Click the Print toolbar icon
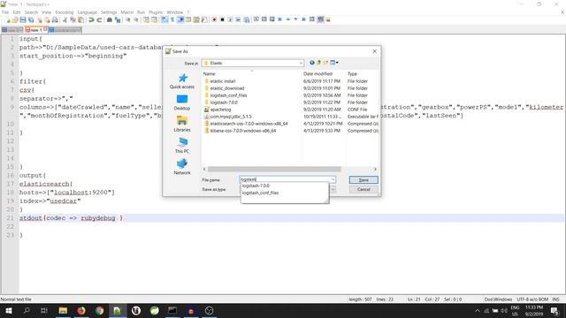Screen dimensions: 566x318 coord(55,19)
